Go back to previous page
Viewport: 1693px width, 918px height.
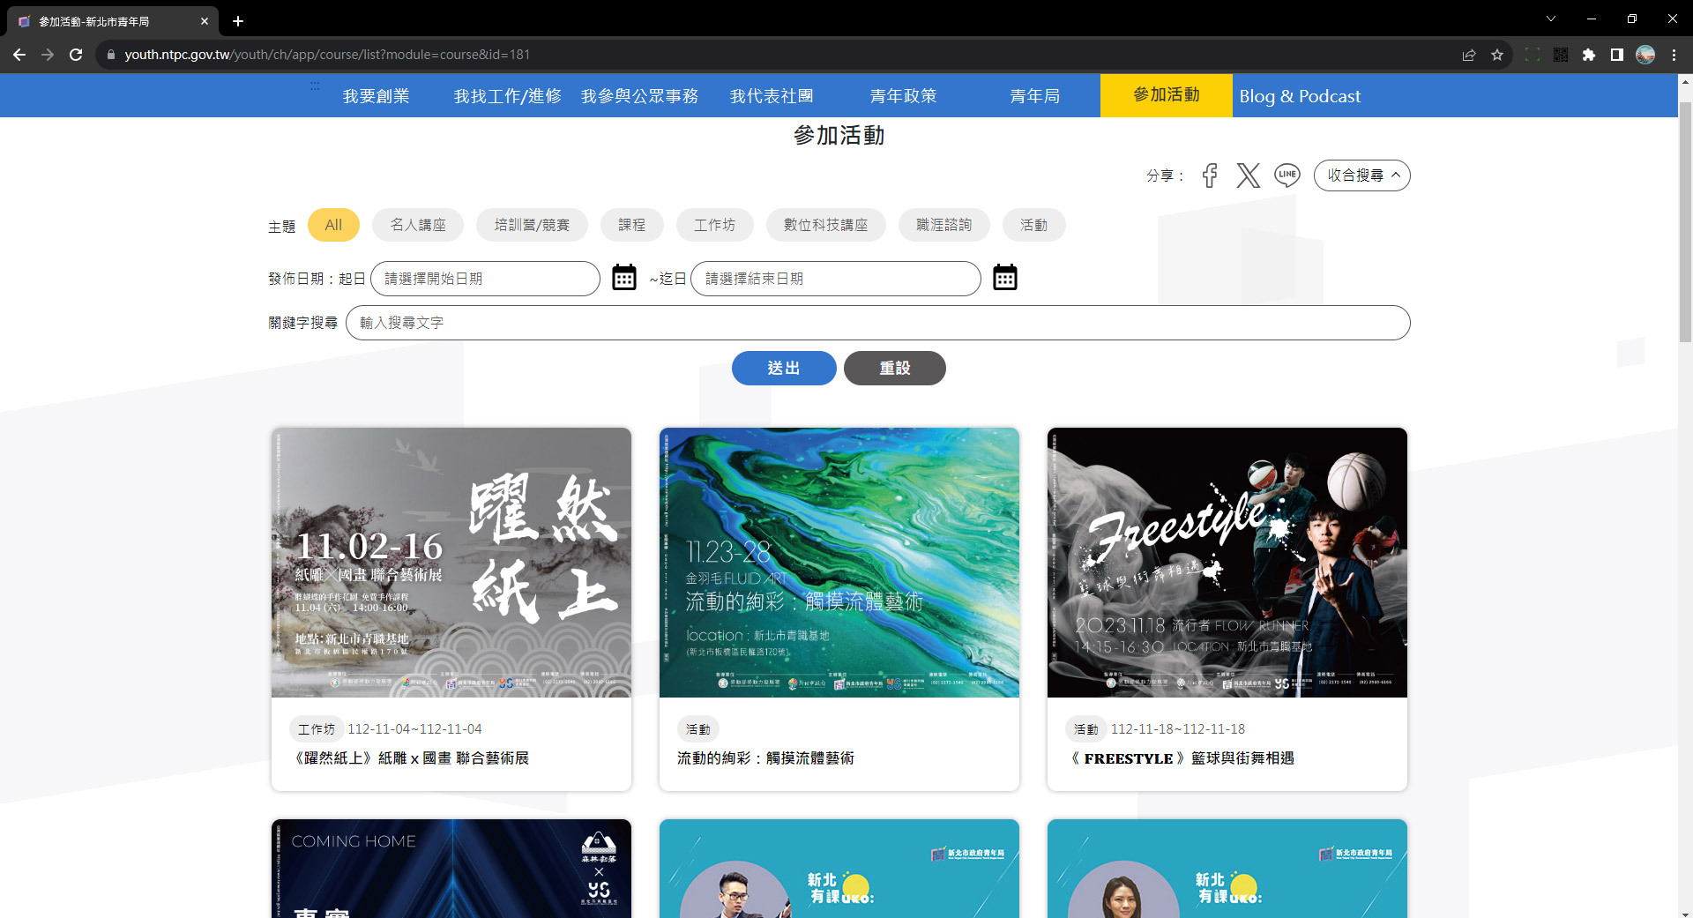(x=19, y=55)
